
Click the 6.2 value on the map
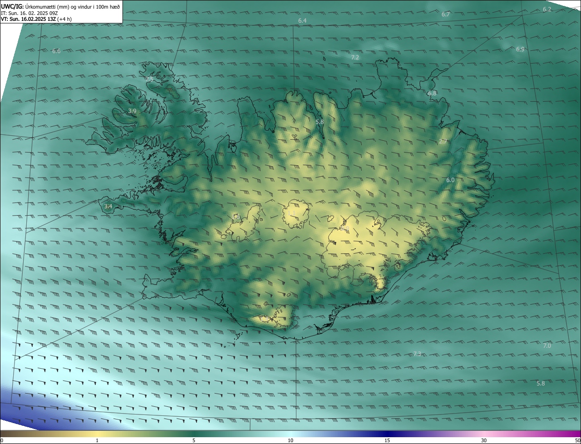point(547,10)
